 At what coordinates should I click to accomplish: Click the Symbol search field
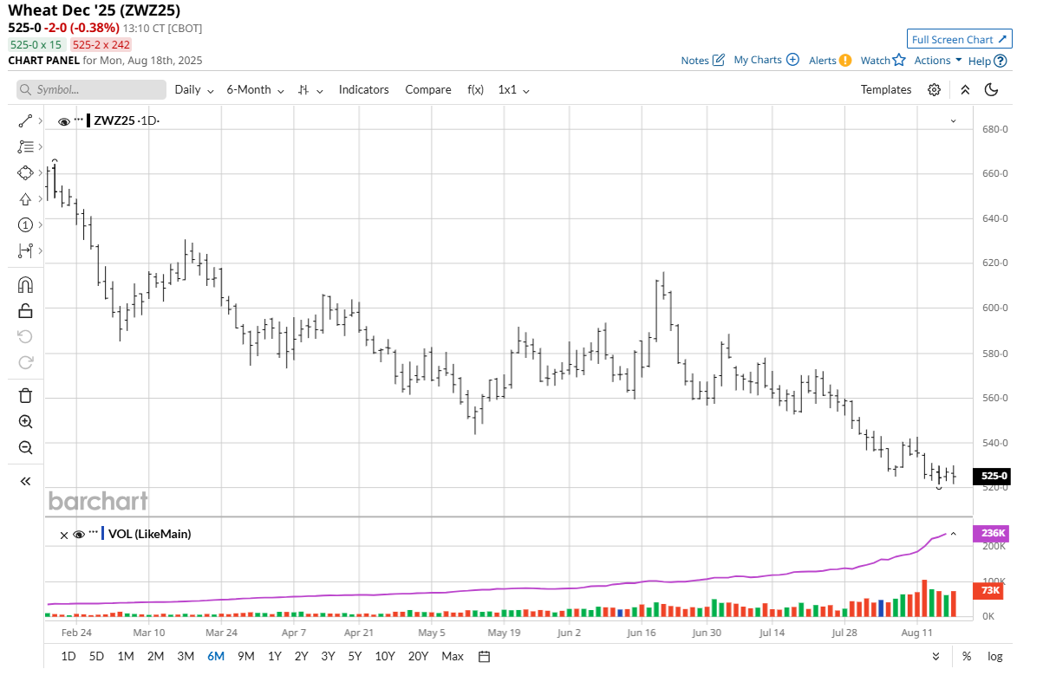coord(91,89)
